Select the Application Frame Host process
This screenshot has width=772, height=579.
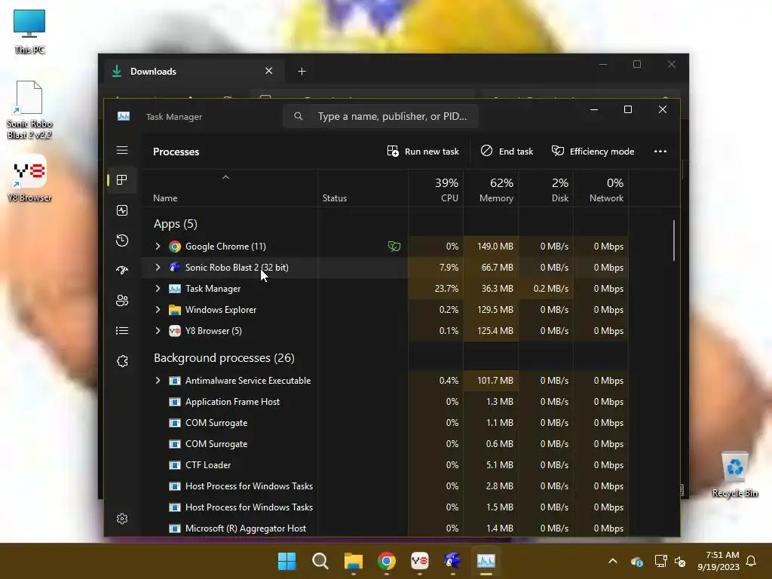tap(385, 402)
